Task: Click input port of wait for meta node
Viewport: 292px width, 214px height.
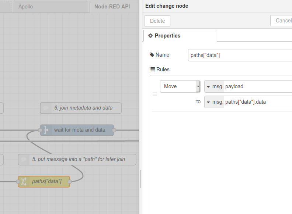Action: (x=40, y=130)
